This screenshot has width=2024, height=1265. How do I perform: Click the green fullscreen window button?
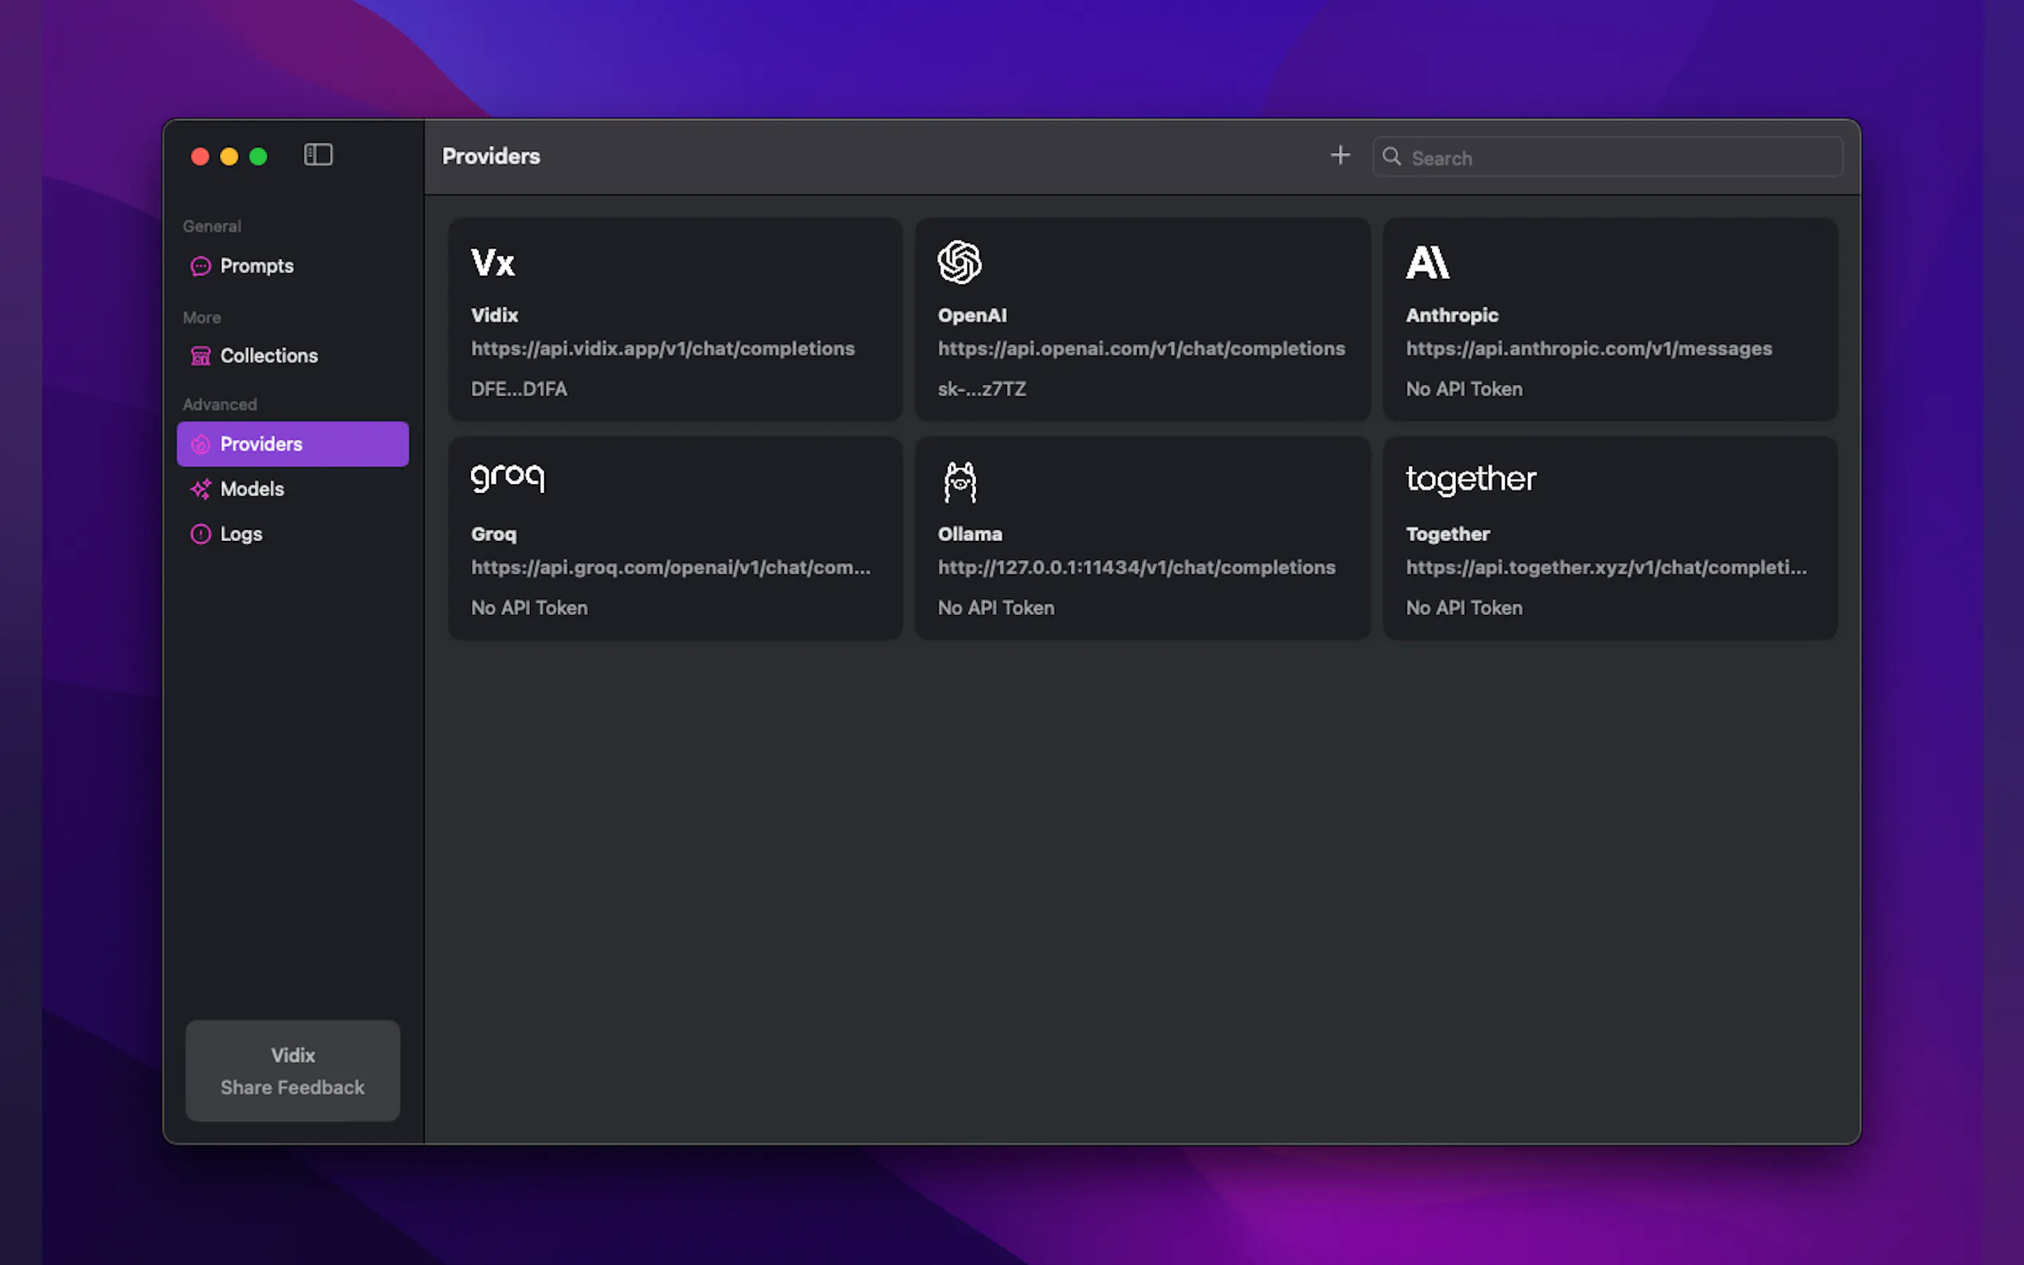coord(258,156)
